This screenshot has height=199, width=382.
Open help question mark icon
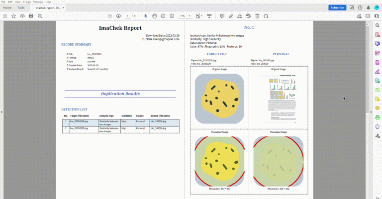point(360,7)
